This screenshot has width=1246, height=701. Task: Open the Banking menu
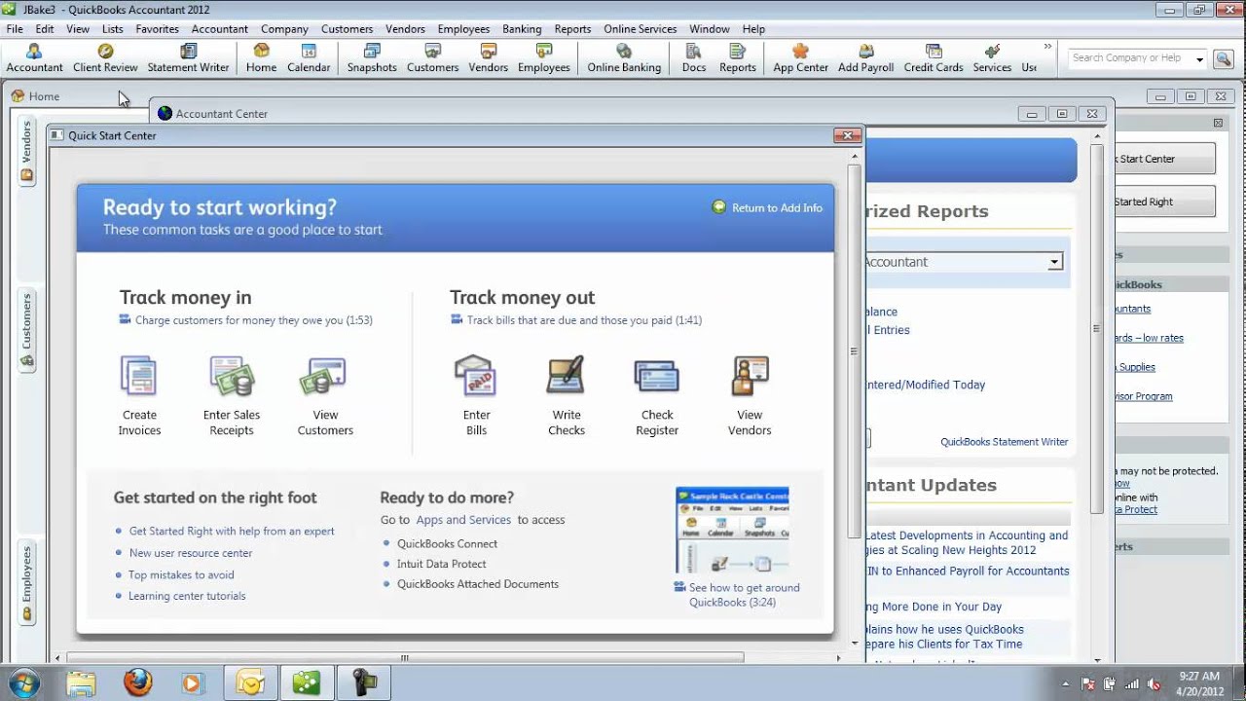coord(522,29)
